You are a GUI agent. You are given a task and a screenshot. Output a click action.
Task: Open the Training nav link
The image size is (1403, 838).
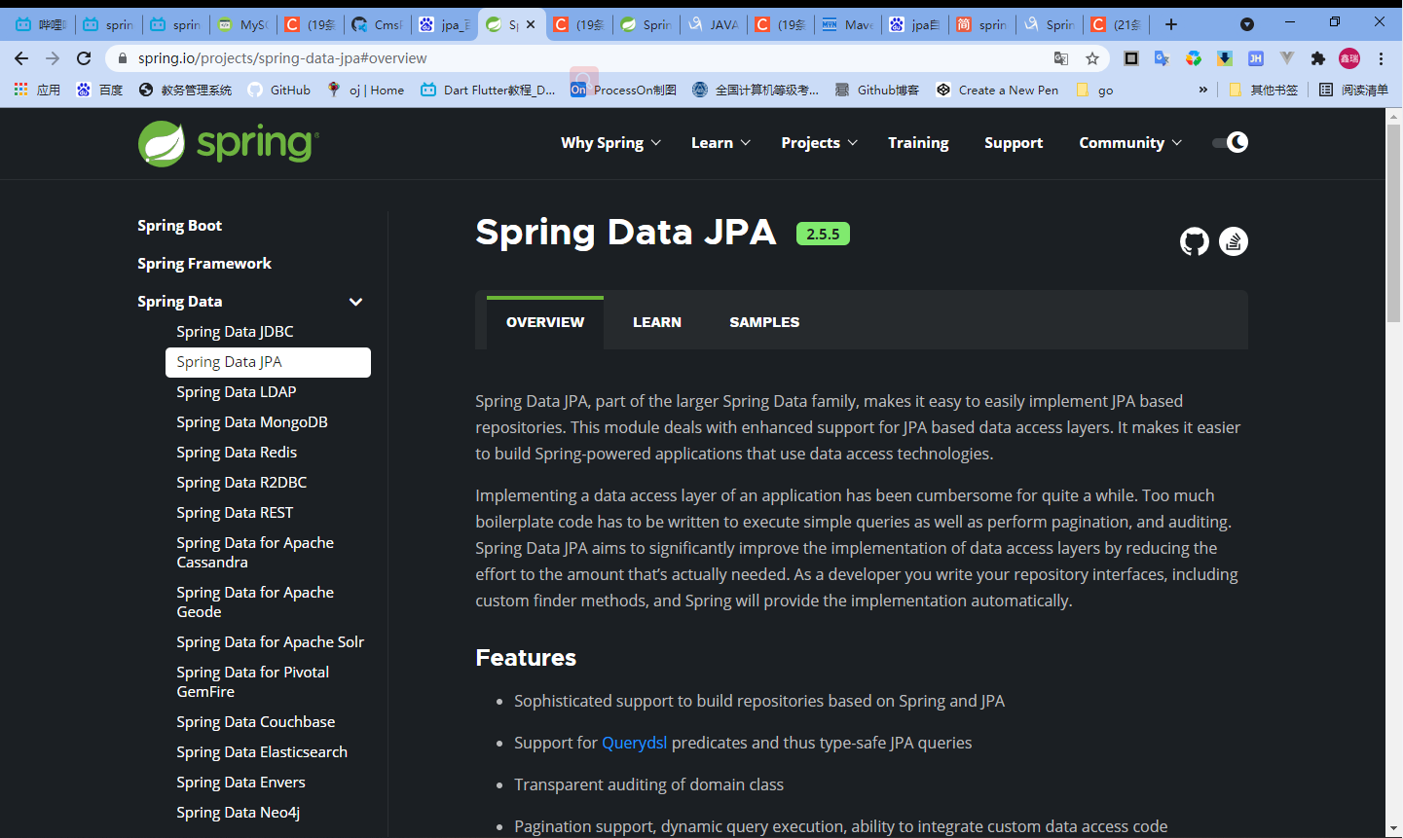coord(918,142)
